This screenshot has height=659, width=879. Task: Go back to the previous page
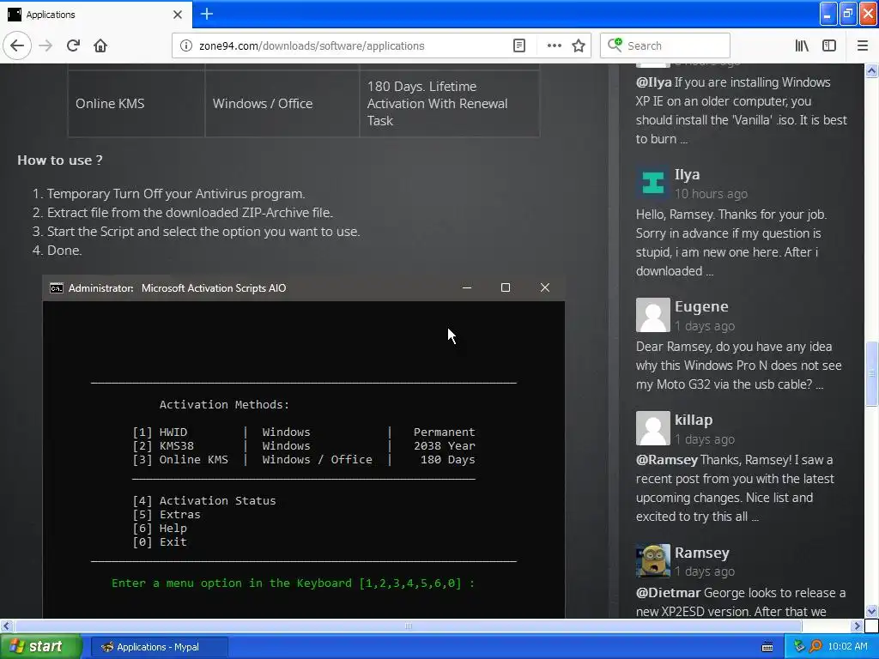click(x=17, y=45)
